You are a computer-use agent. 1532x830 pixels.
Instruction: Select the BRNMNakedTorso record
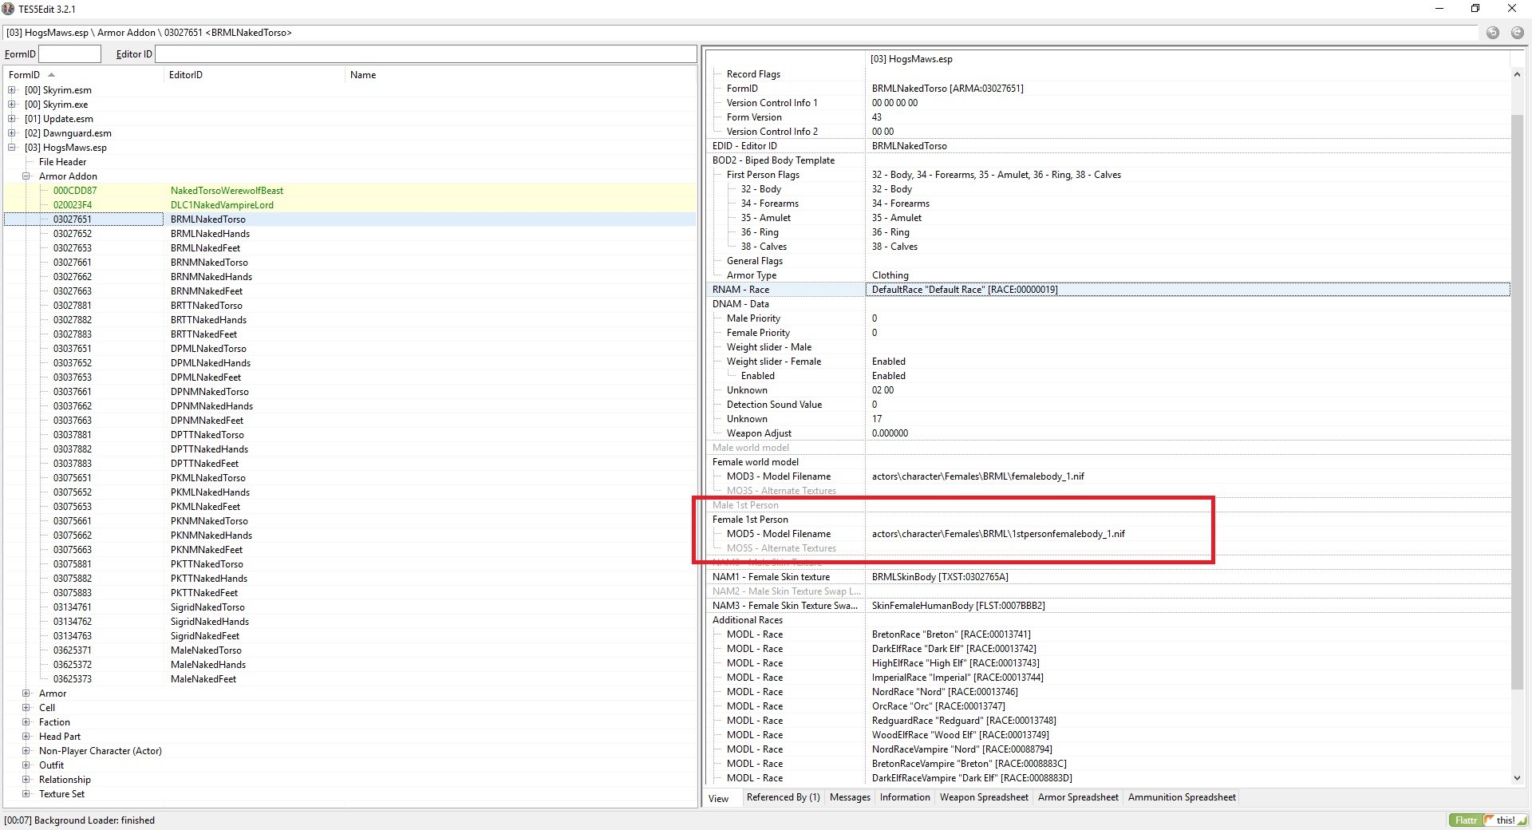click(x=349, y=263)
